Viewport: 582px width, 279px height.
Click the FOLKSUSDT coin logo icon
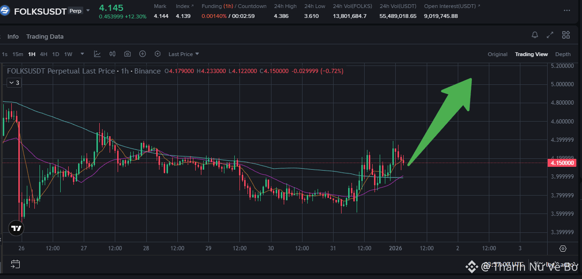click(x=5, y=11)
